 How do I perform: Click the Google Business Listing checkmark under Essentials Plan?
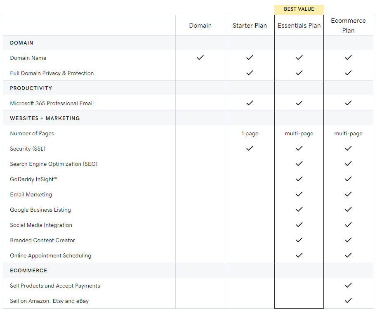click(299, 209)
